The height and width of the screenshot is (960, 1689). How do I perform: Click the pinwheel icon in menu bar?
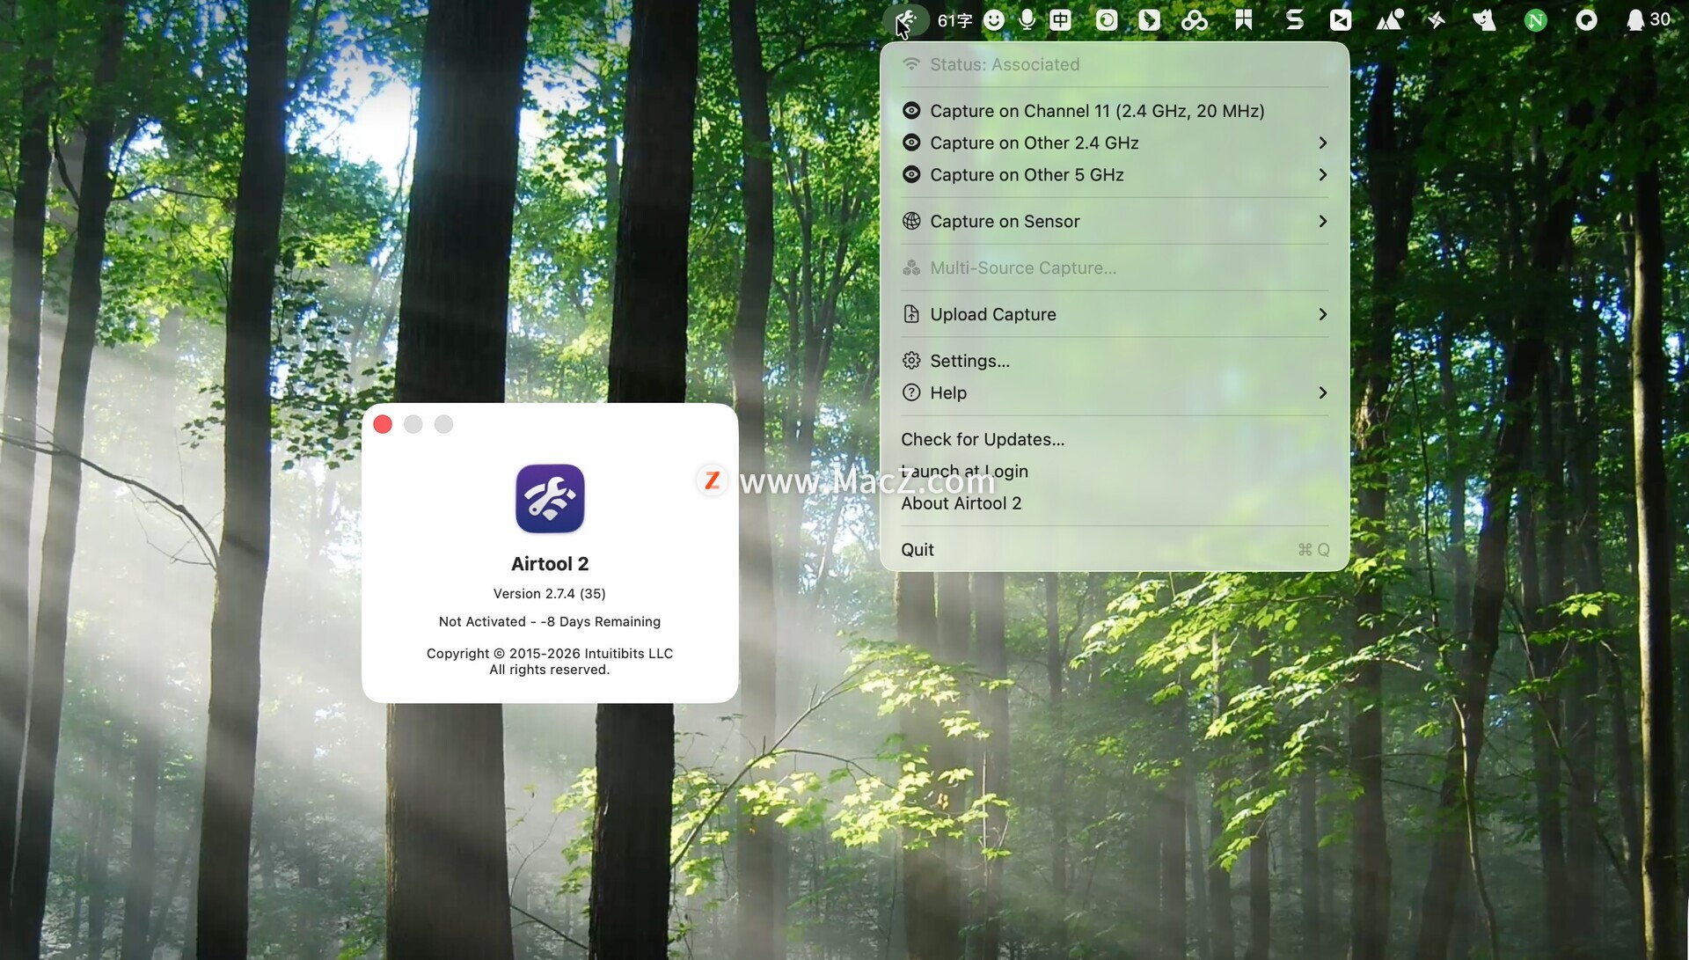[x=1436, y=20]
